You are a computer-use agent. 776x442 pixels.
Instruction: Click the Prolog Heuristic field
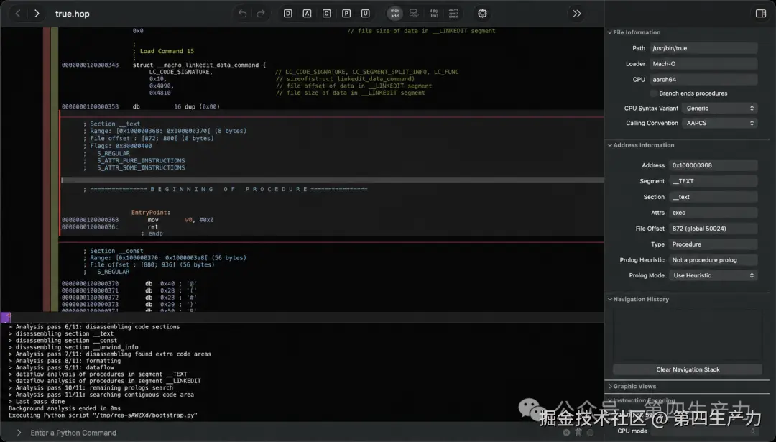(713, 260)
